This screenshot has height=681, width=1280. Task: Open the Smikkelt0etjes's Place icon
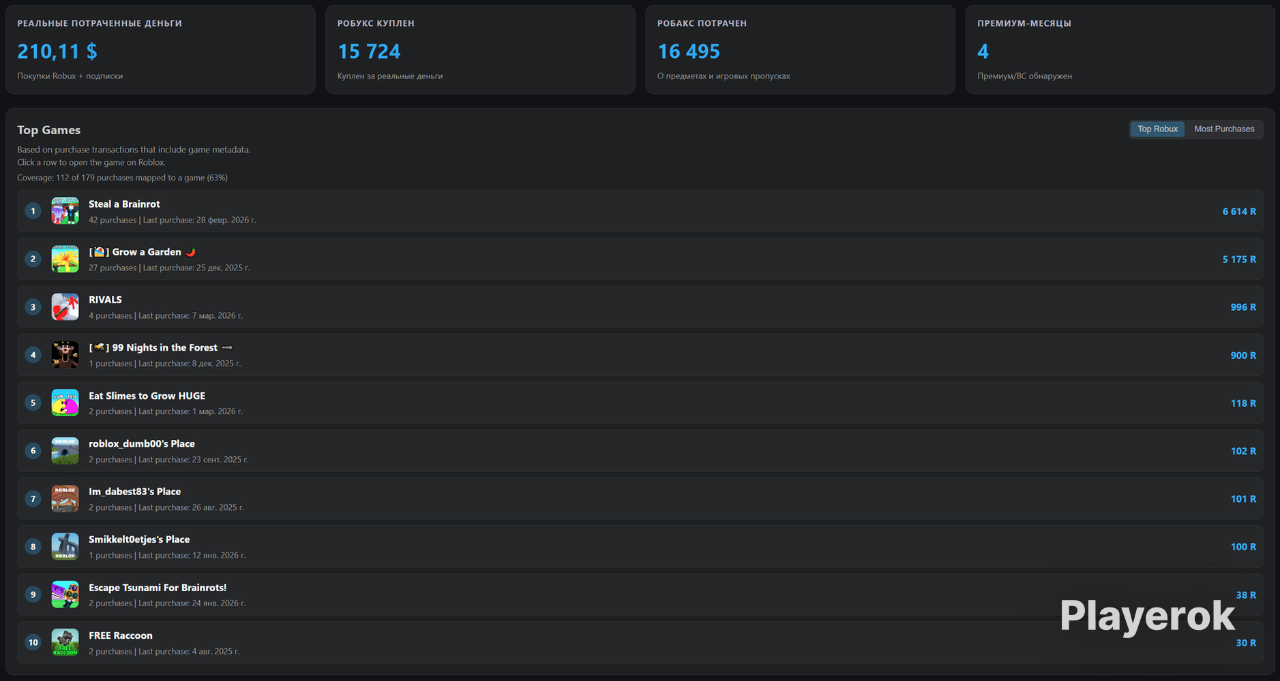click(x=65, y=546)
